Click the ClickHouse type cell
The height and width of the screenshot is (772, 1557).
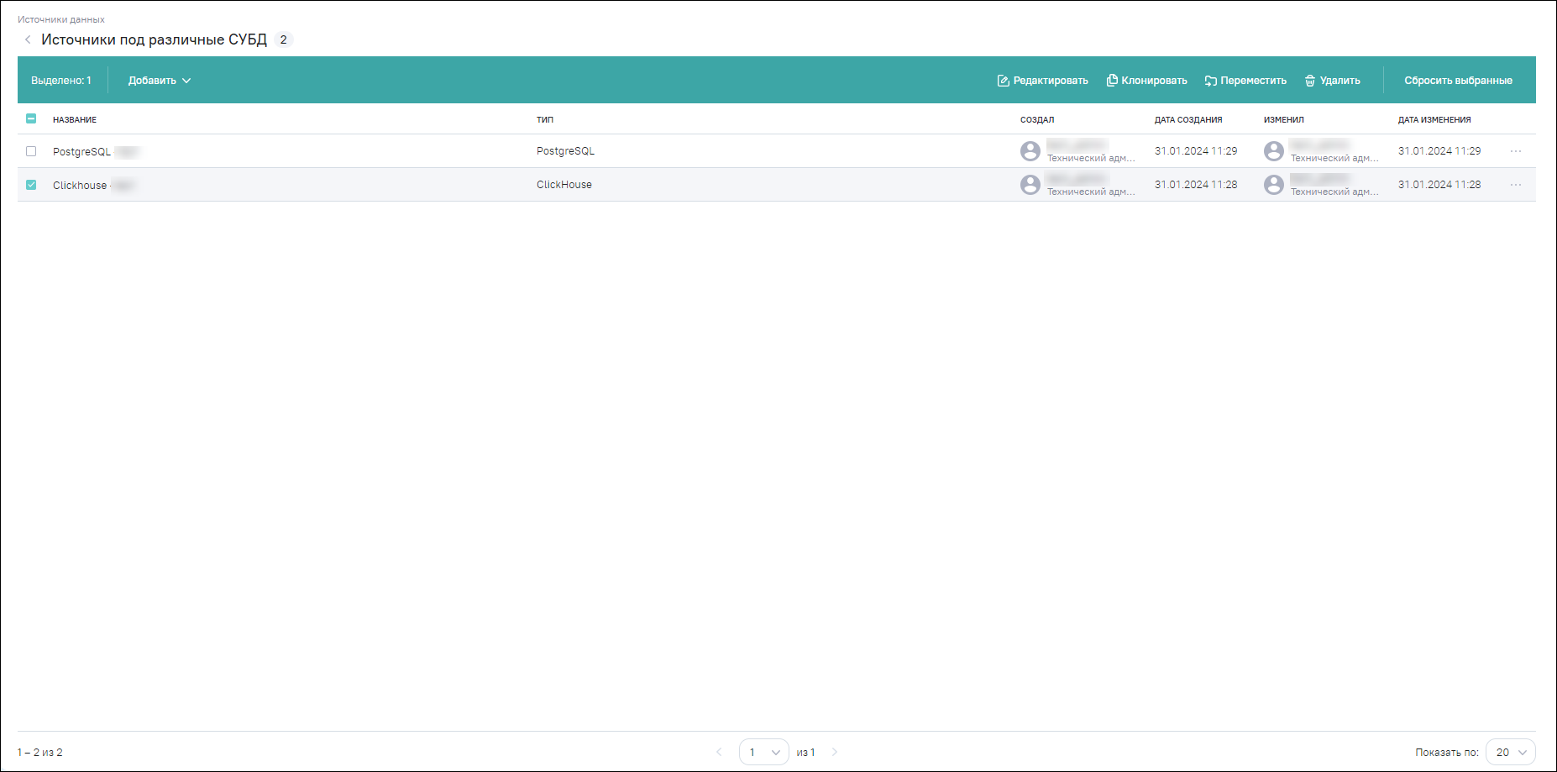pyautogui.click(x=564, y=185)
